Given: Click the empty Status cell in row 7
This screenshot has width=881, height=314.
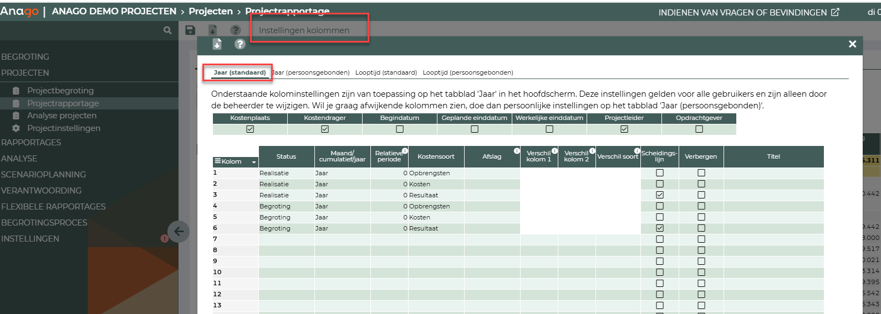Looking at the screenshot, I should (x=287, y=239).
